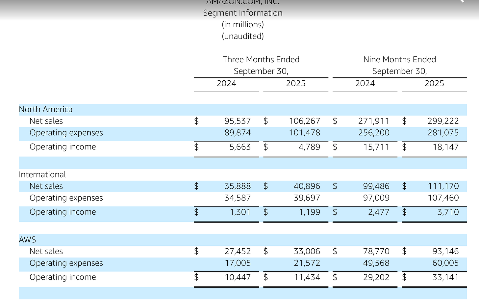Click the 89,874 operating expenses cell
Viewport: 479px width, 301px height.
[238, 133]
